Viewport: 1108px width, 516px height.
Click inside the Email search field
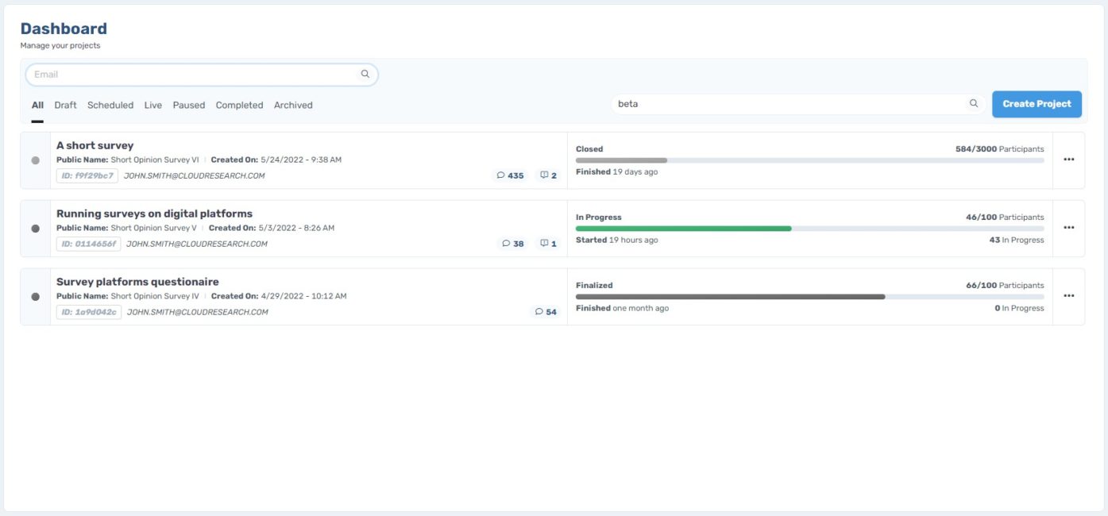pyautogui.click(x=159, y=73)
